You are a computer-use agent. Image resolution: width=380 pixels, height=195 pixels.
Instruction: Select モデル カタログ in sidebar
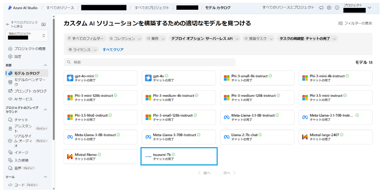[27, 73]
